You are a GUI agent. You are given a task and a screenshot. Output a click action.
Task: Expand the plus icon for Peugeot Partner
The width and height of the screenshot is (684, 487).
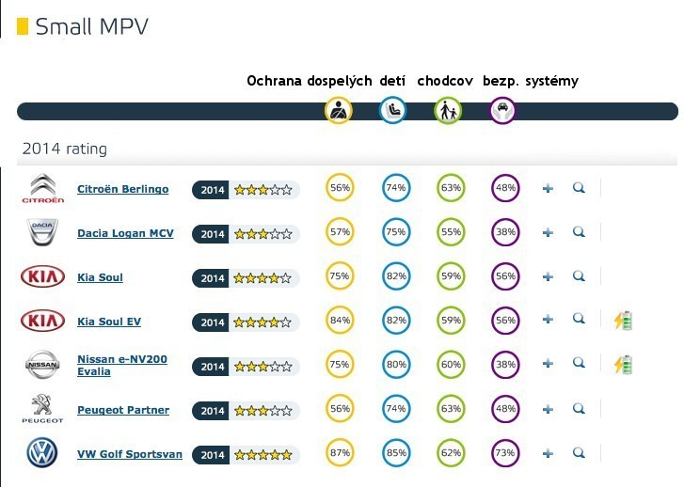point(548,410)
